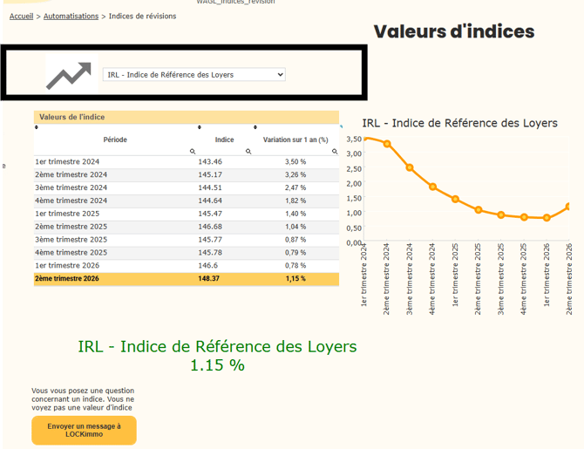Image resolution: width=584 pixels, height=449 pixels.
Task: Click index value 146.6
Action: pyautogui.click(x=207, y=266)
